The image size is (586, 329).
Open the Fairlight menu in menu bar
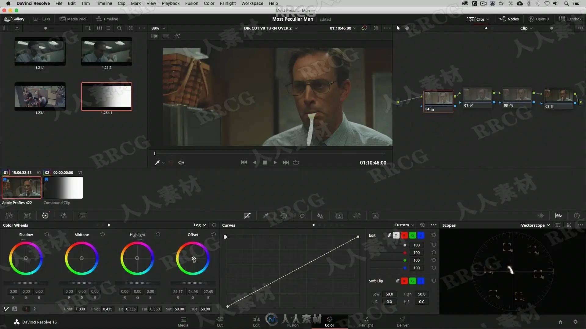pos(228,3)
